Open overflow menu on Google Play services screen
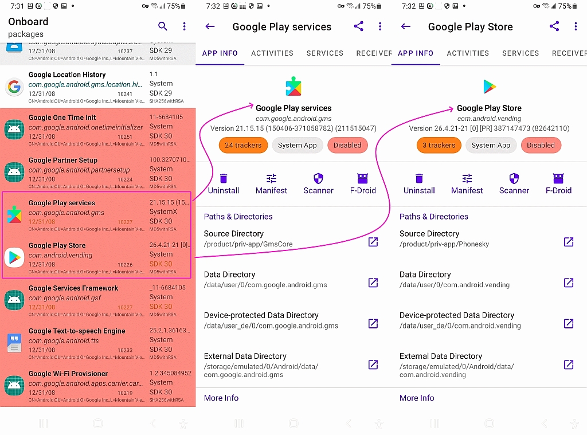The image size is (587, 435). tap(380, 26)
